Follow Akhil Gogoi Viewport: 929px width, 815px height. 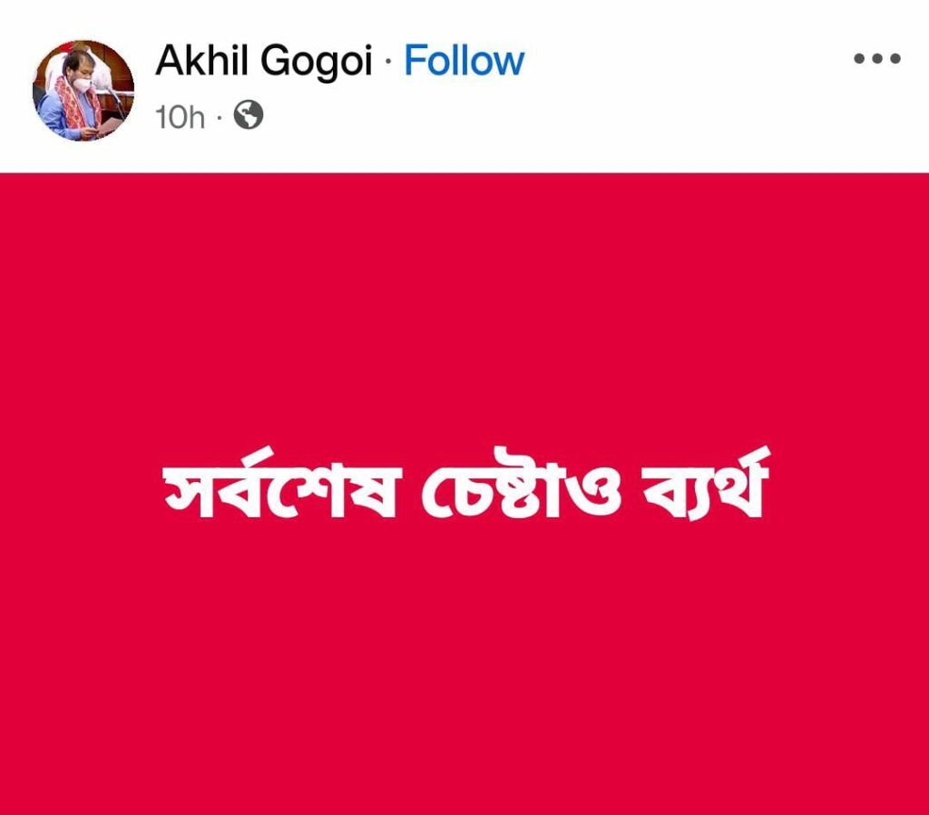pyautogui.click(x=464, y=61)
